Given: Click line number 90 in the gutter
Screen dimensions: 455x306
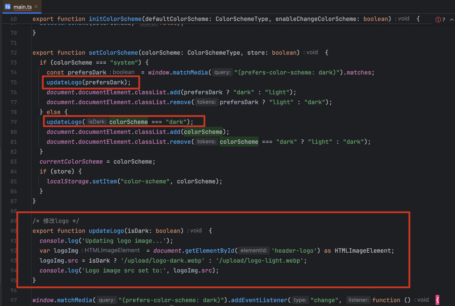Looking at the screenshot, I should click(x=13, y=231).
